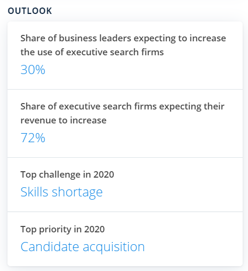Open the Candidate acquisition link
The height and width of the screenshot is (271, 248).
[x=83, y=247]
